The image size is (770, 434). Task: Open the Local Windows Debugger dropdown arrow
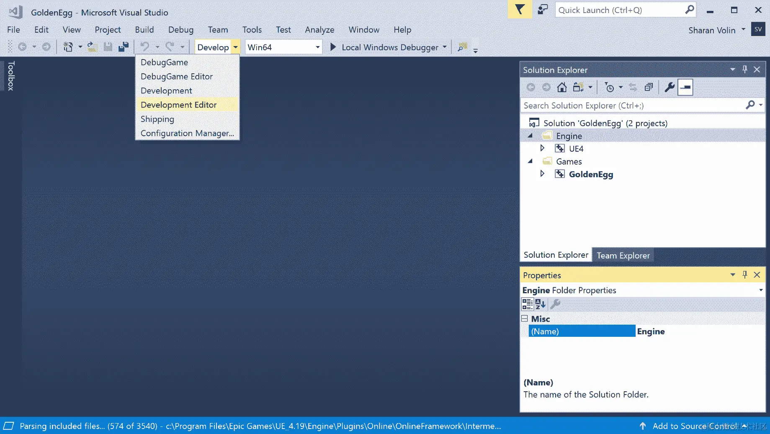click(445, 47)
